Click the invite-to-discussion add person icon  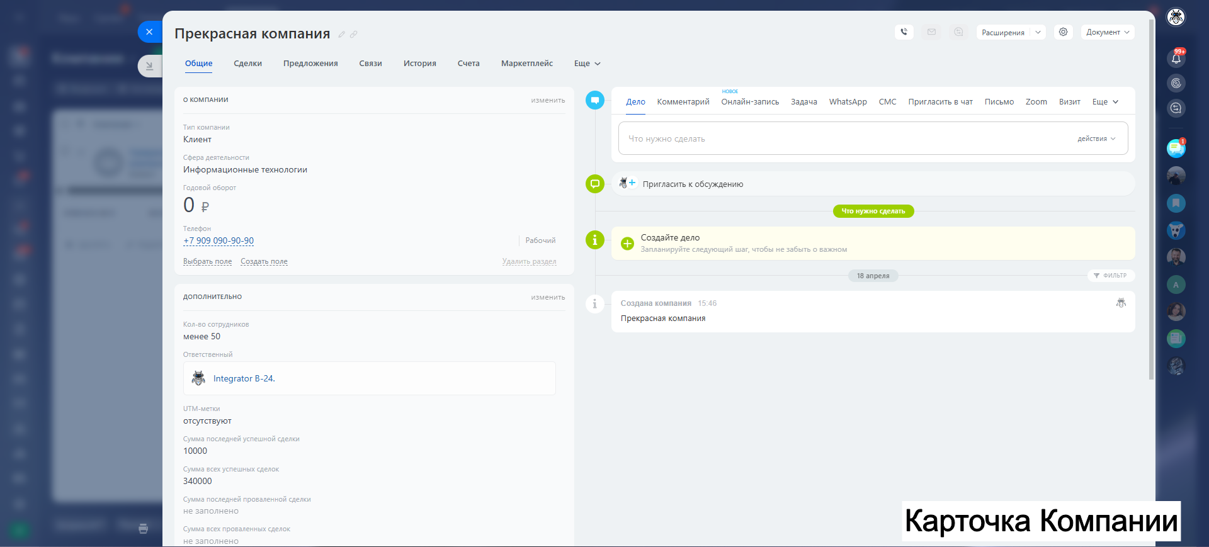coord(627,183)
